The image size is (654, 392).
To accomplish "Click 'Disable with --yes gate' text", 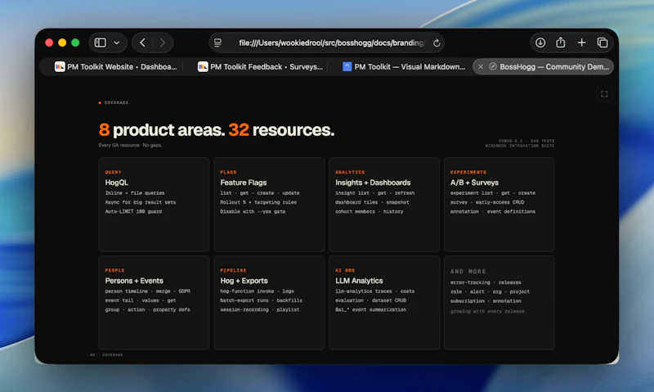I will 253,211.
